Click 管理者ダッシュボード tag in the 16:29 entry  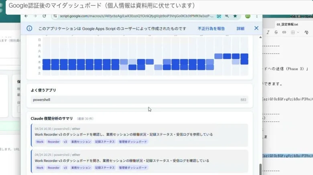click(133, 168)
